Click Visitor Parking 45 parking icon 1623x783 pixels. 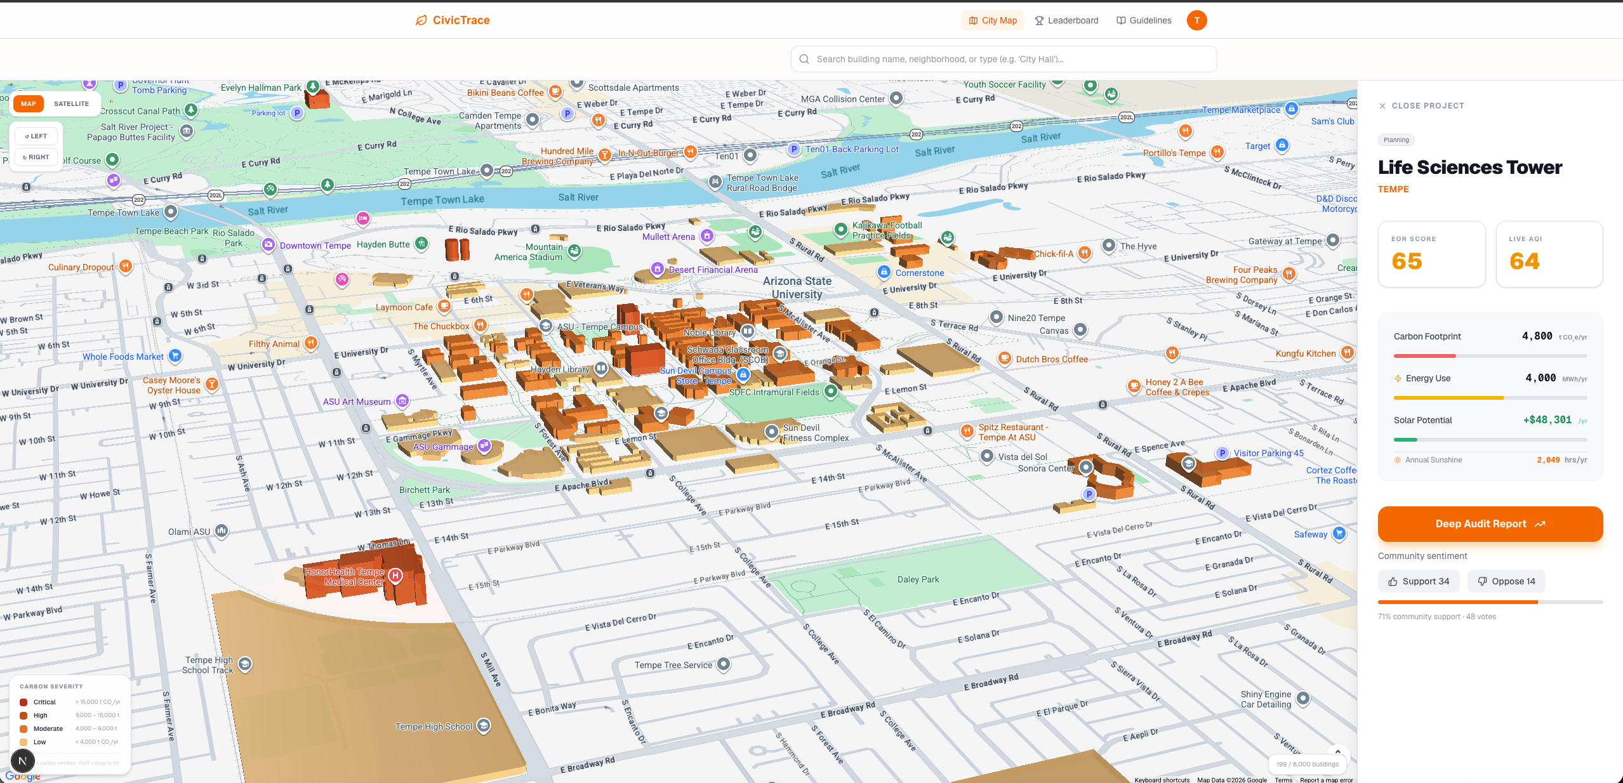point(1222,453)
